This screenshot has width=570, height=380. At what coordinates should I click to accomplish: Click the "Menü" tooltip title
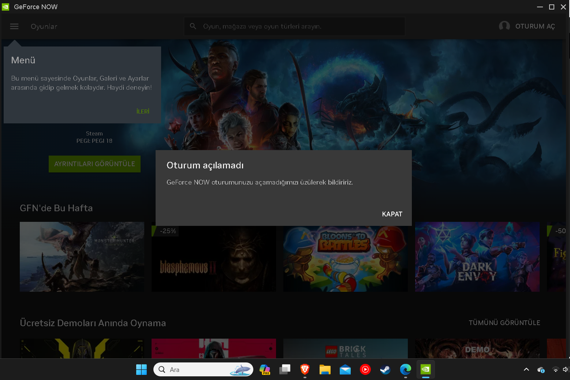tap(23, 60)
